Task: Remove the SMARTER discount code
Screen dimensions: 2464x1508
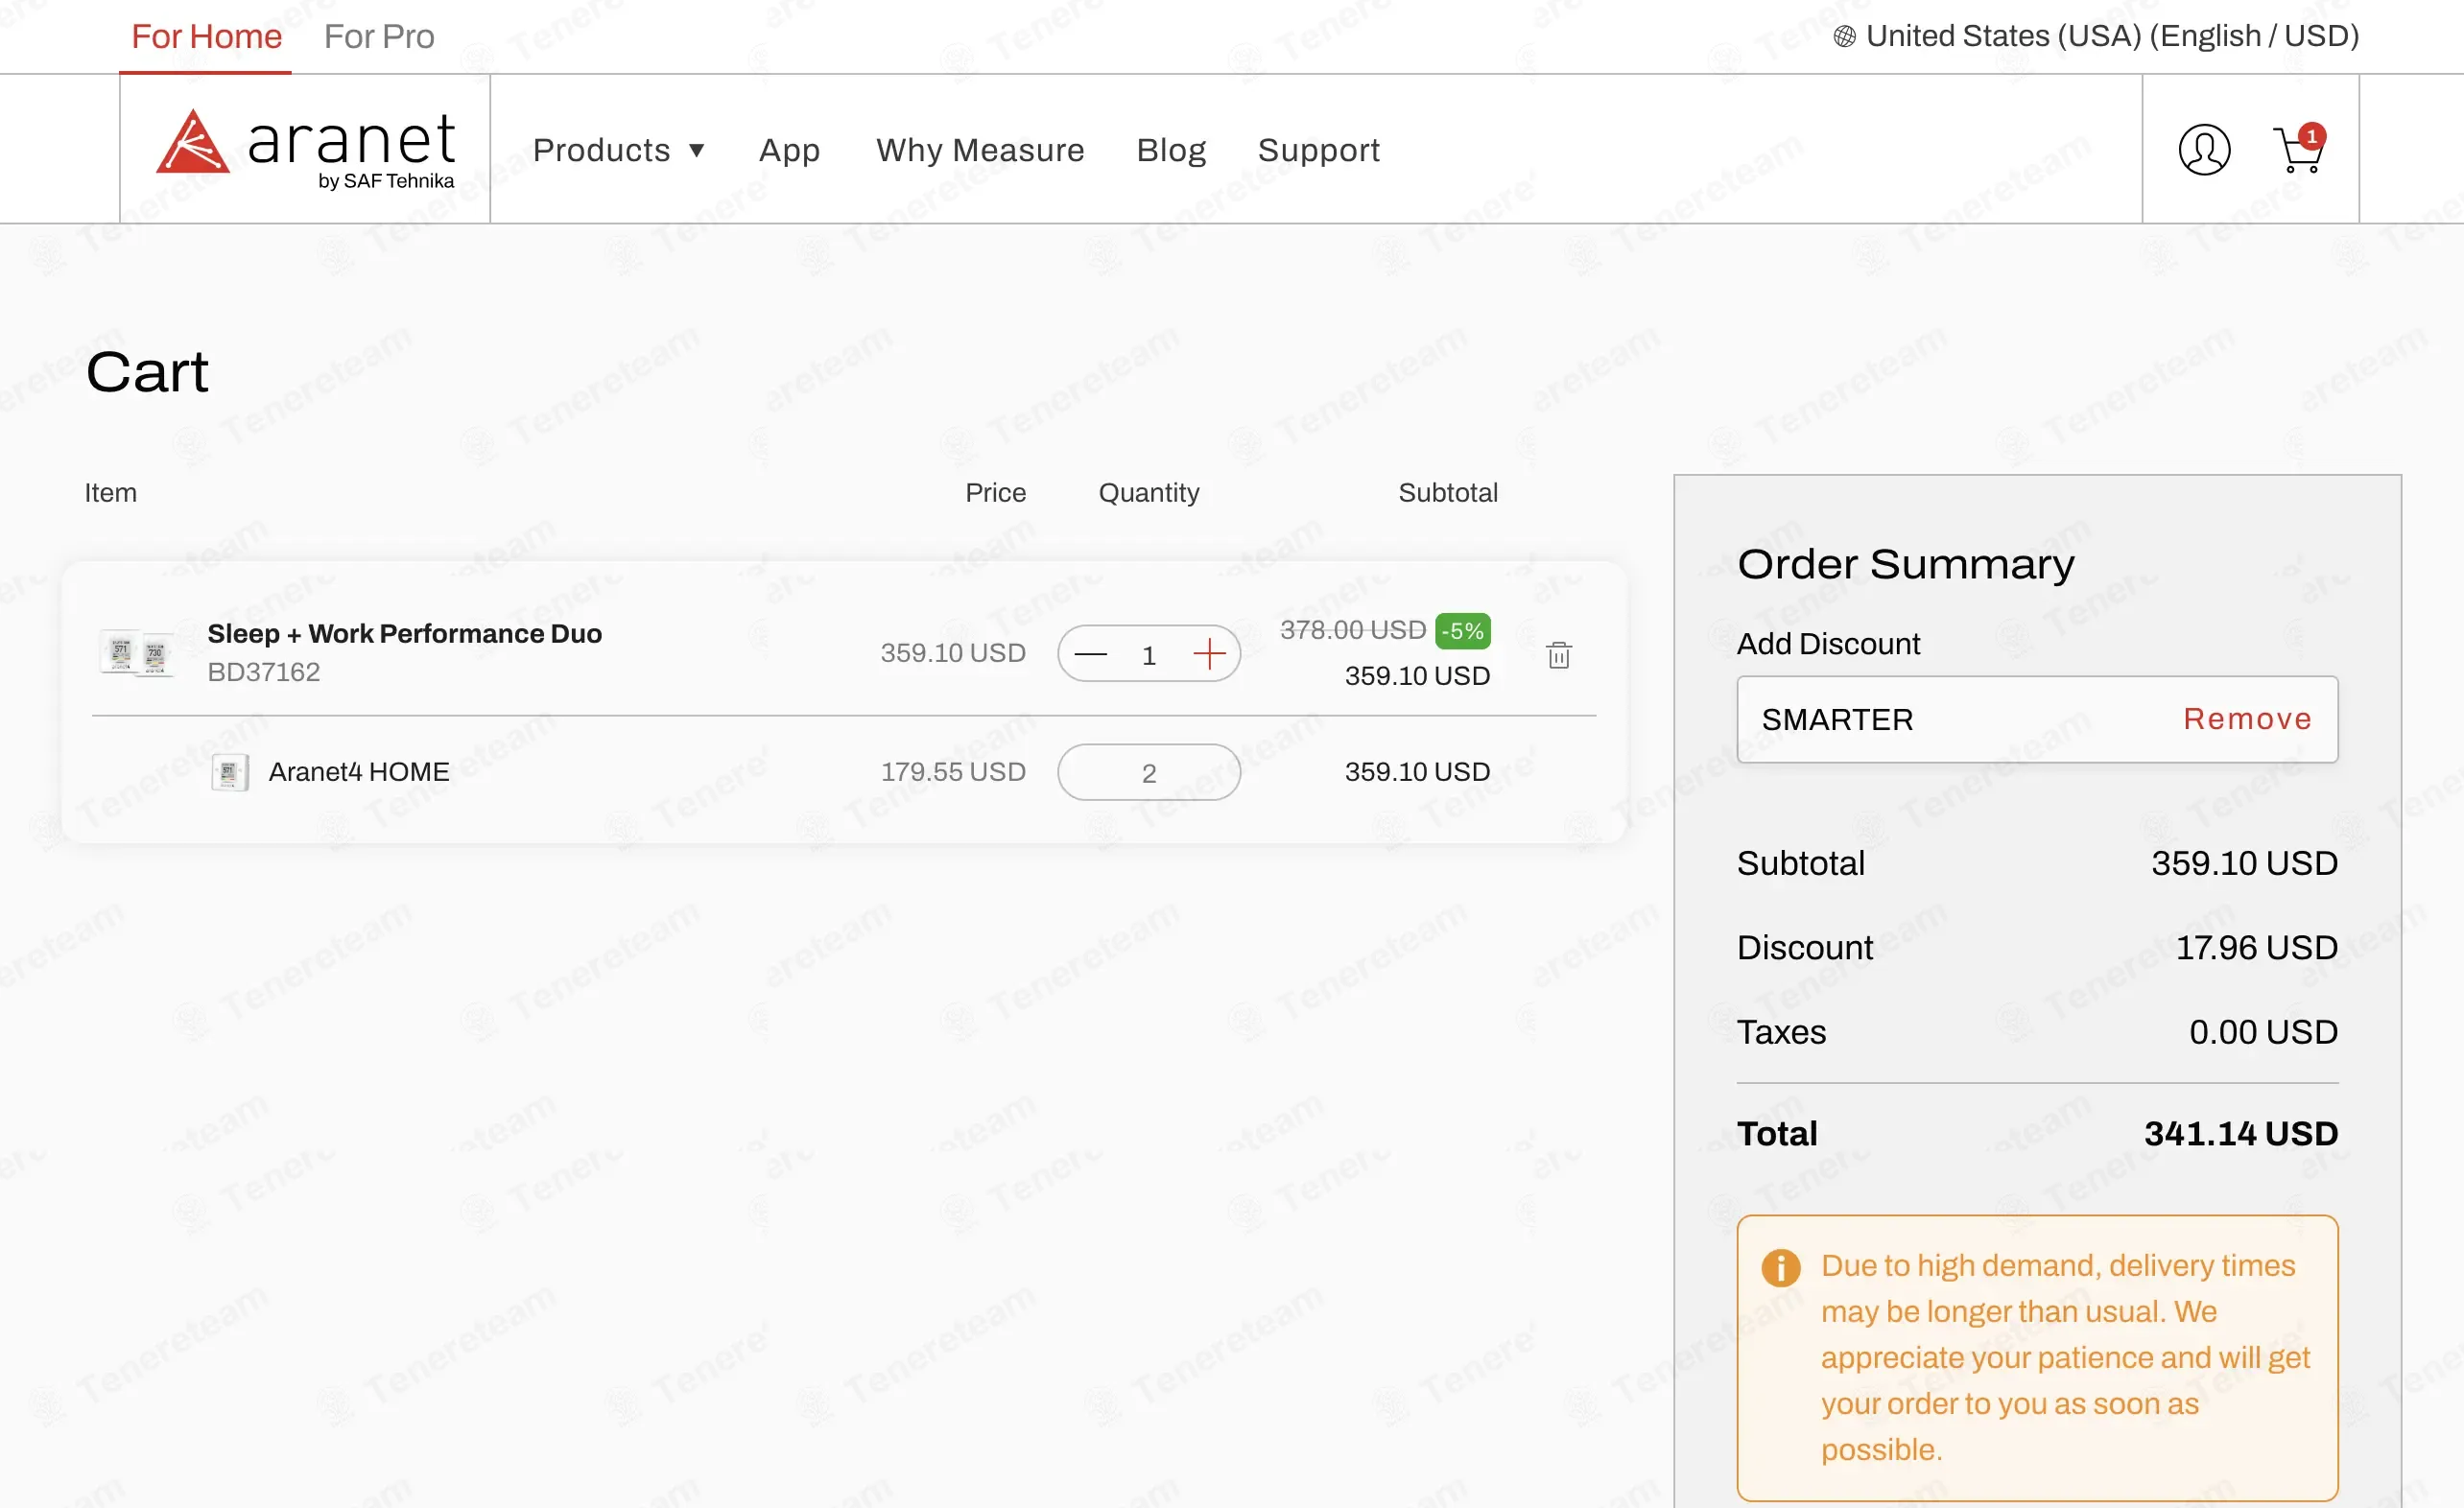Action: (x=2247, y=719)
